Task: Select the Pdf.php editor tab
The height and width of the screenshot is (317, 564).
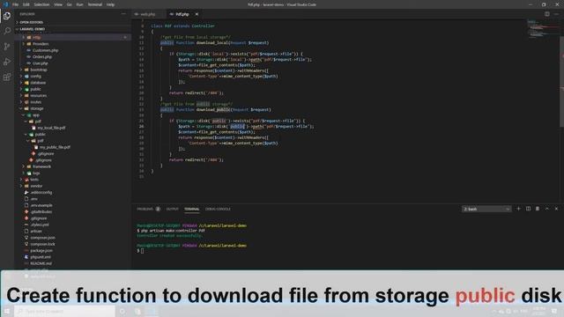Action: point(182,14)
